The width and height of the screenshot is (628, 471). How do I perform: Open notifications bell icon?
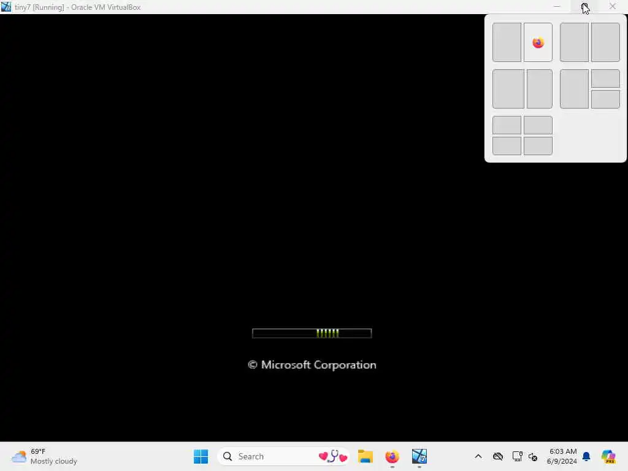point(586,456)
